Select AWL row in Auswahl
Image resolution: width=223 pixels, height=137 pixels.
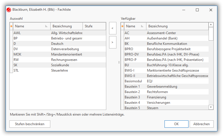[59, 33]
